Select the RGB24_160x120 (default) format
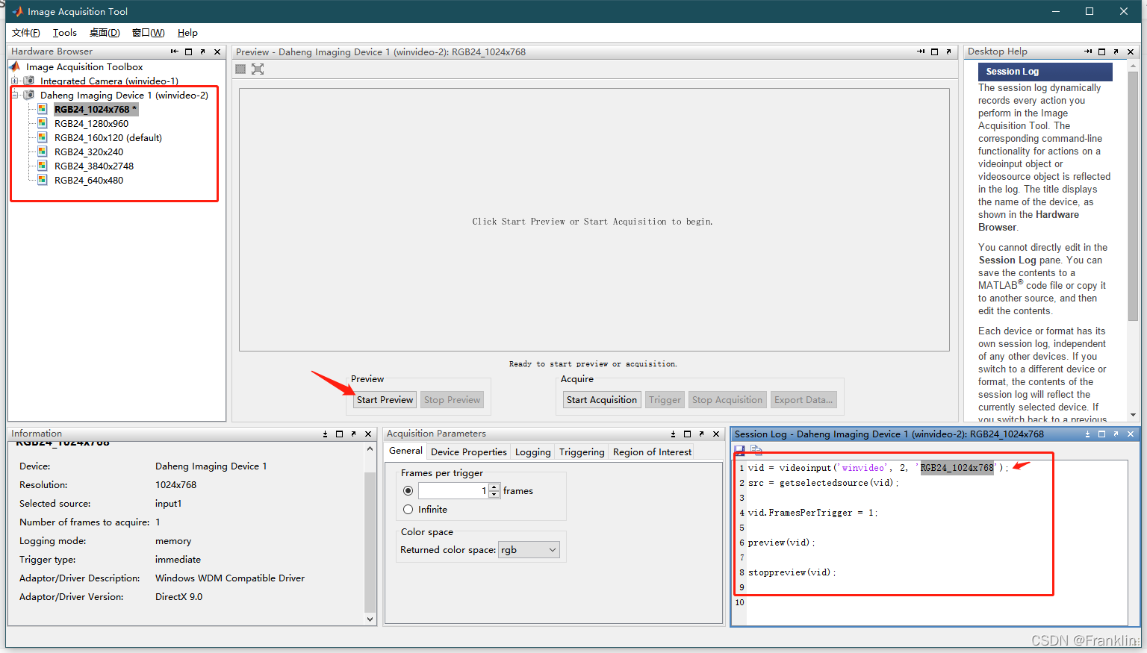 108,137
